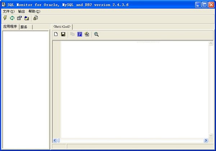Screen dimensions: 216x151
Task: Open search with magnifying glass icon
Action: pos(96,34)
